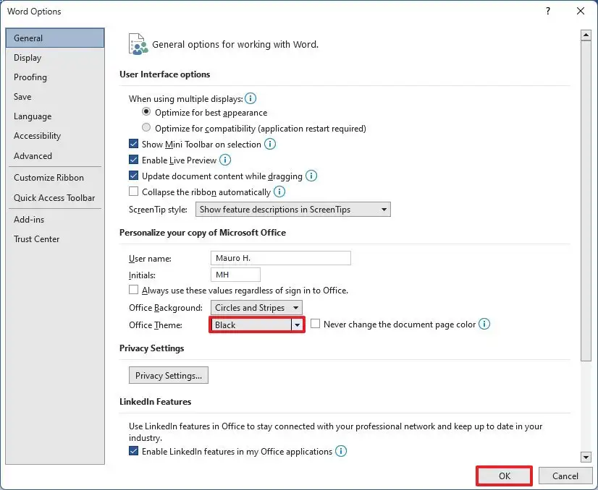This screenshot has width=598, height=490.
Task: Click the info icon next to Never change document page color
Action: pyautogui.click(x=484, y=324)
